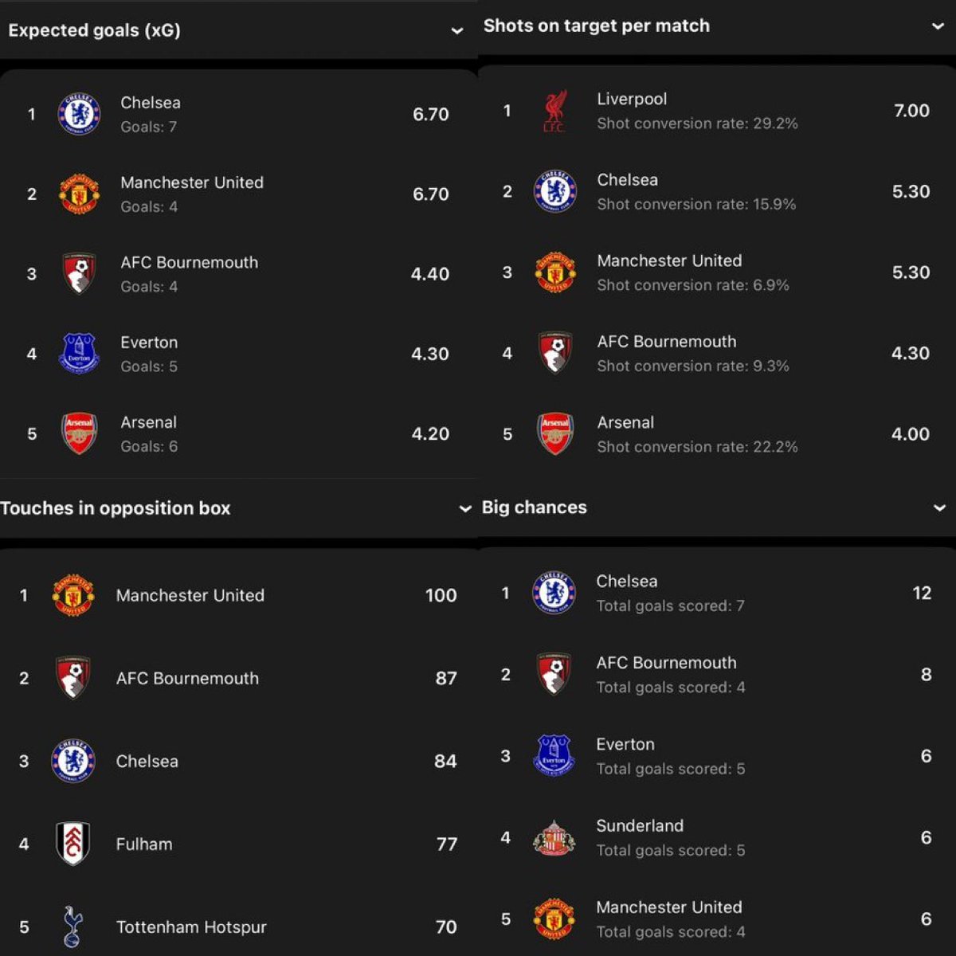Viewport: 956px width, 956px height.
Task: Open the Expected goals (xG) dropdown chevron
Action: [457, 31]
